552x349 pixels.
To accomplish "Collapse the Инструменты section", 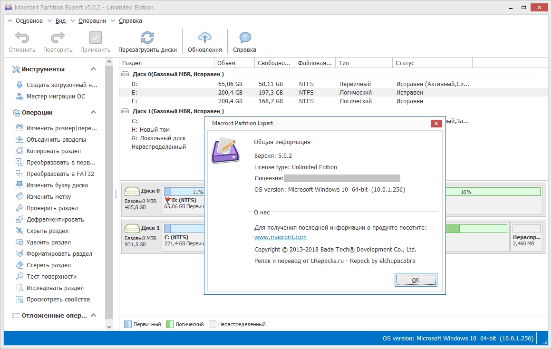I will tap(93, 69).
